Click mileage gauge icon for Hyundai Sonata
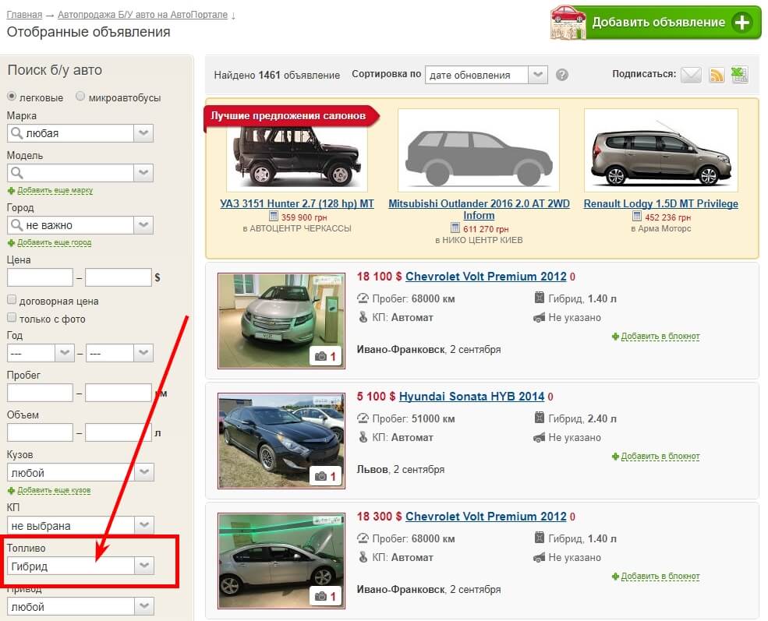The image size is (768, 621). pos(363,418)
